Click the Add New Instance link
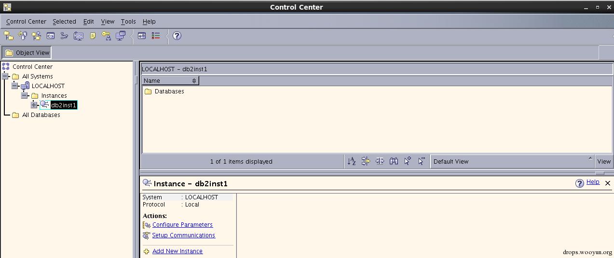This screenshot has height=258, width=614. coord(177,251)
